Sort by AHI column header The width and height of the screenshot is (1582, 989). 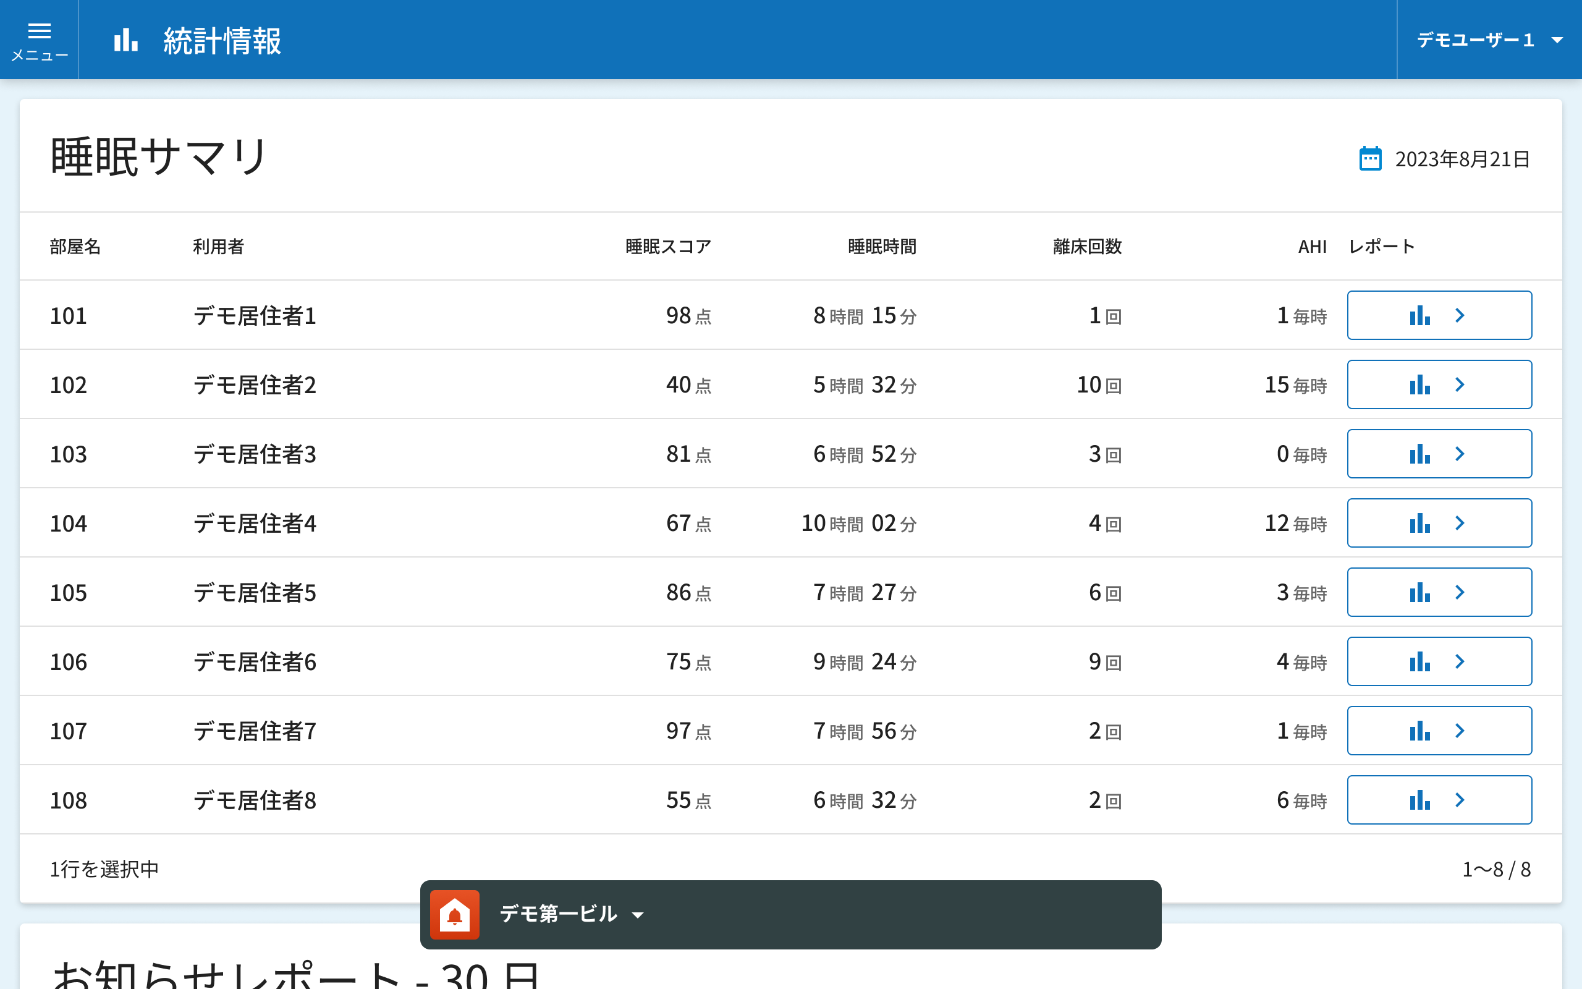coord(1311,247)
